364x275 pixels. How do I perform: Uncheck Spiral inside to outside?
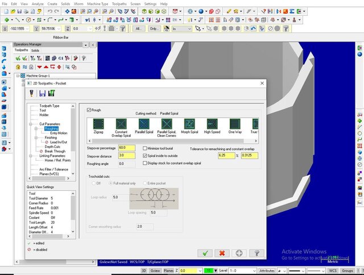pyautogui.click(x=145, y=156)
